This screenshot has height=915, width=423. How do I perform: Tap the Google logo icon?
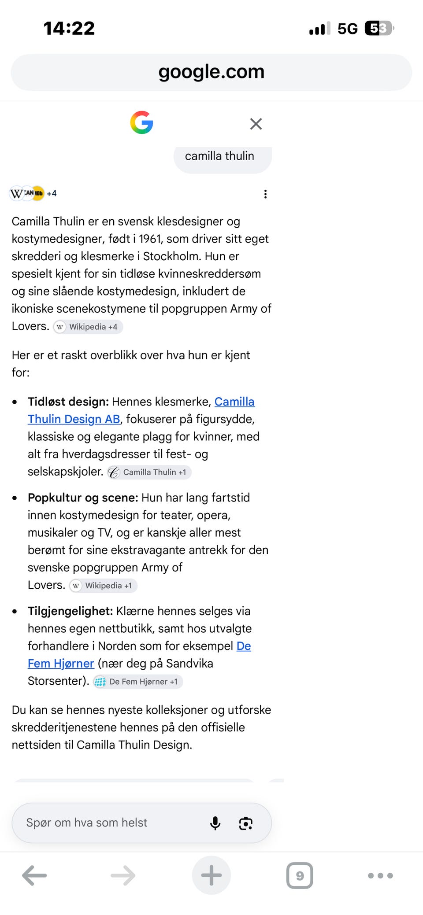[141, 122]
